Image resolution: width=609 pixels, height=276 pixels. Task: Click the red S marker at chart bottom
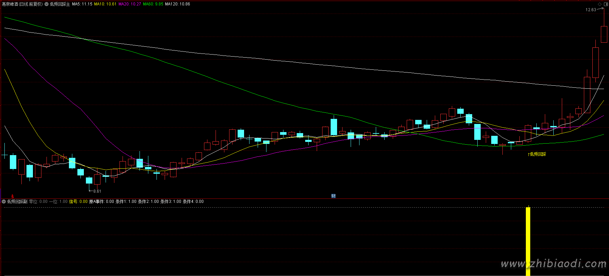coord(13,196)
